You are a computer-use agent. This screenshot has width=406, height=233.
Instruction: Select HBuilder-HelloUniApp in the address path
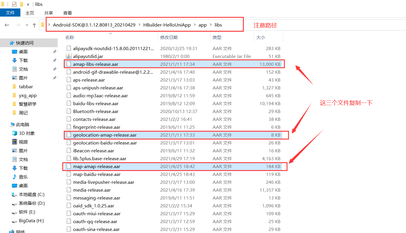click(167, 25)
